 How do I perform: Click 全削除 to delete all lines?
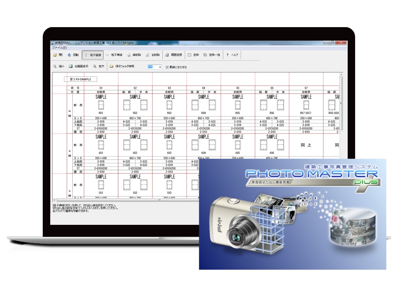tap(153, 55)
